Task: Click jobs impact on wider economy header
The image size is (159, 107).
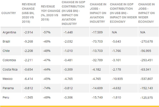Action: pyautogui.click(x=146, y=13)
